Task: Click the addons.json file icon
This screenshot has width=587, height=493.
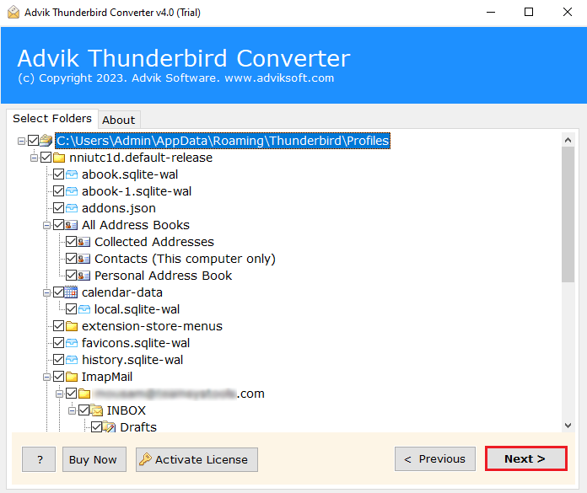Action: coord(72,208)
